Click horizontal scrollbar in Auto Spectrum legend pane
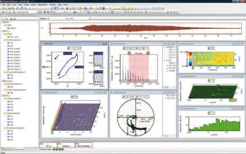246x154 pixels. (x=169, y=87)
